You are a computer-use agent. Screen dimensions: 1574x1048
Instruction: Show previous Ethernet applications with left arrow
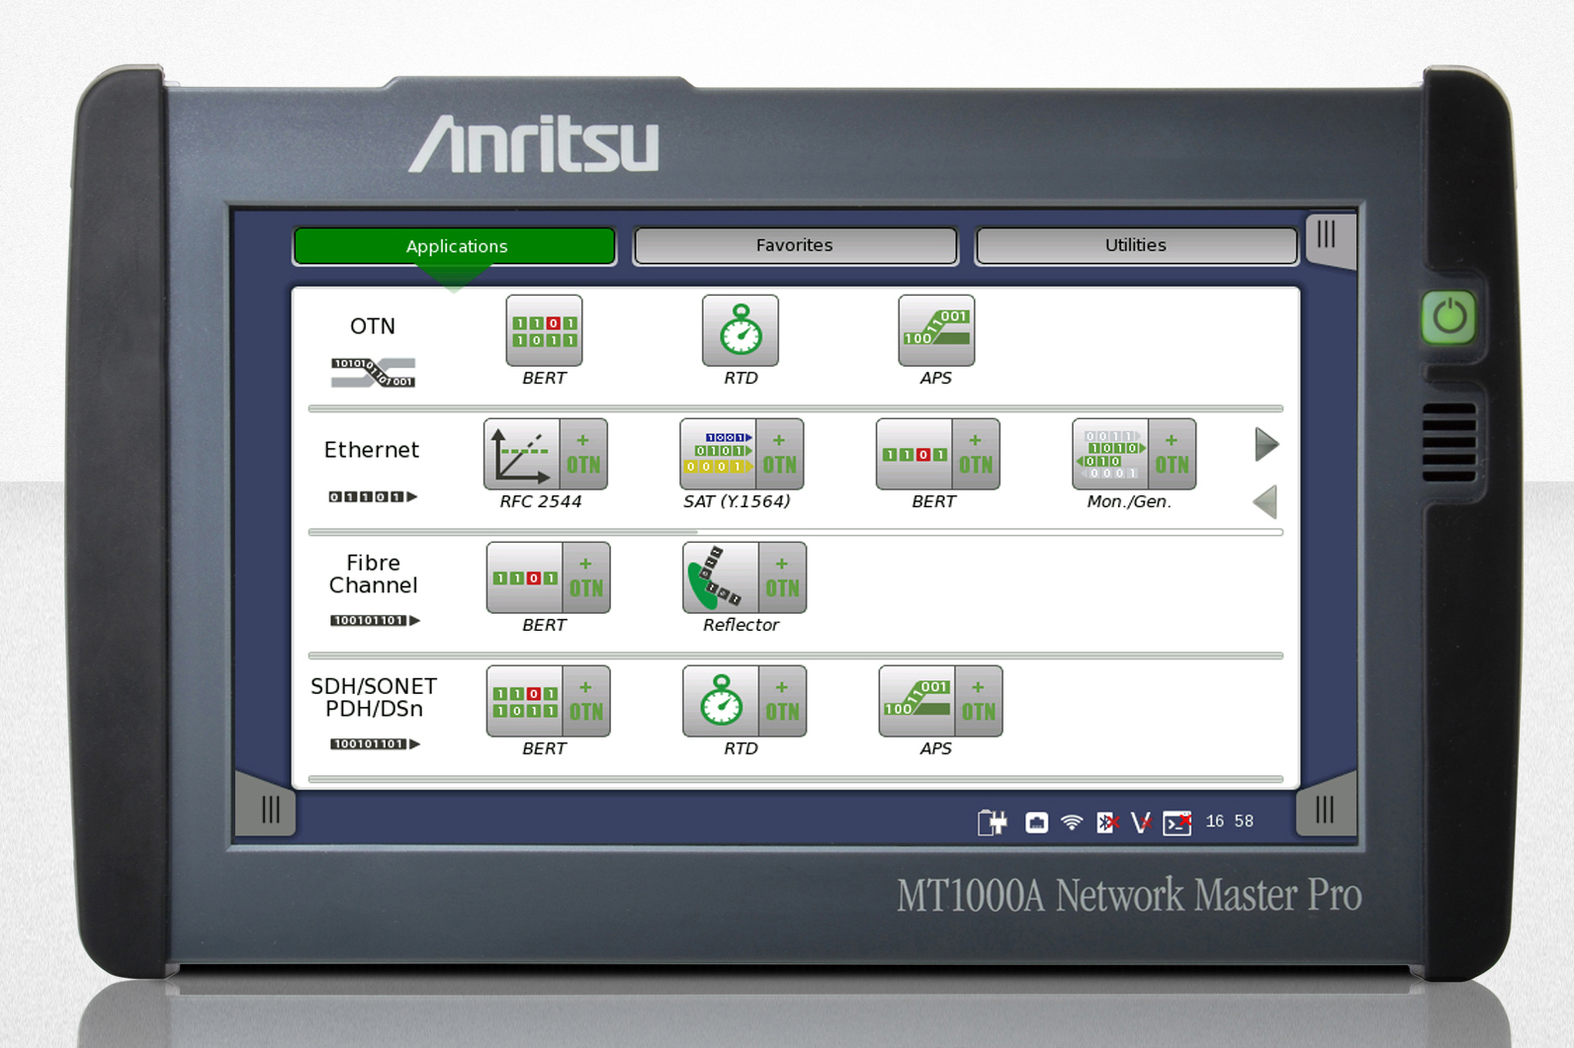pyautogui.click(x=1266, y=501)
